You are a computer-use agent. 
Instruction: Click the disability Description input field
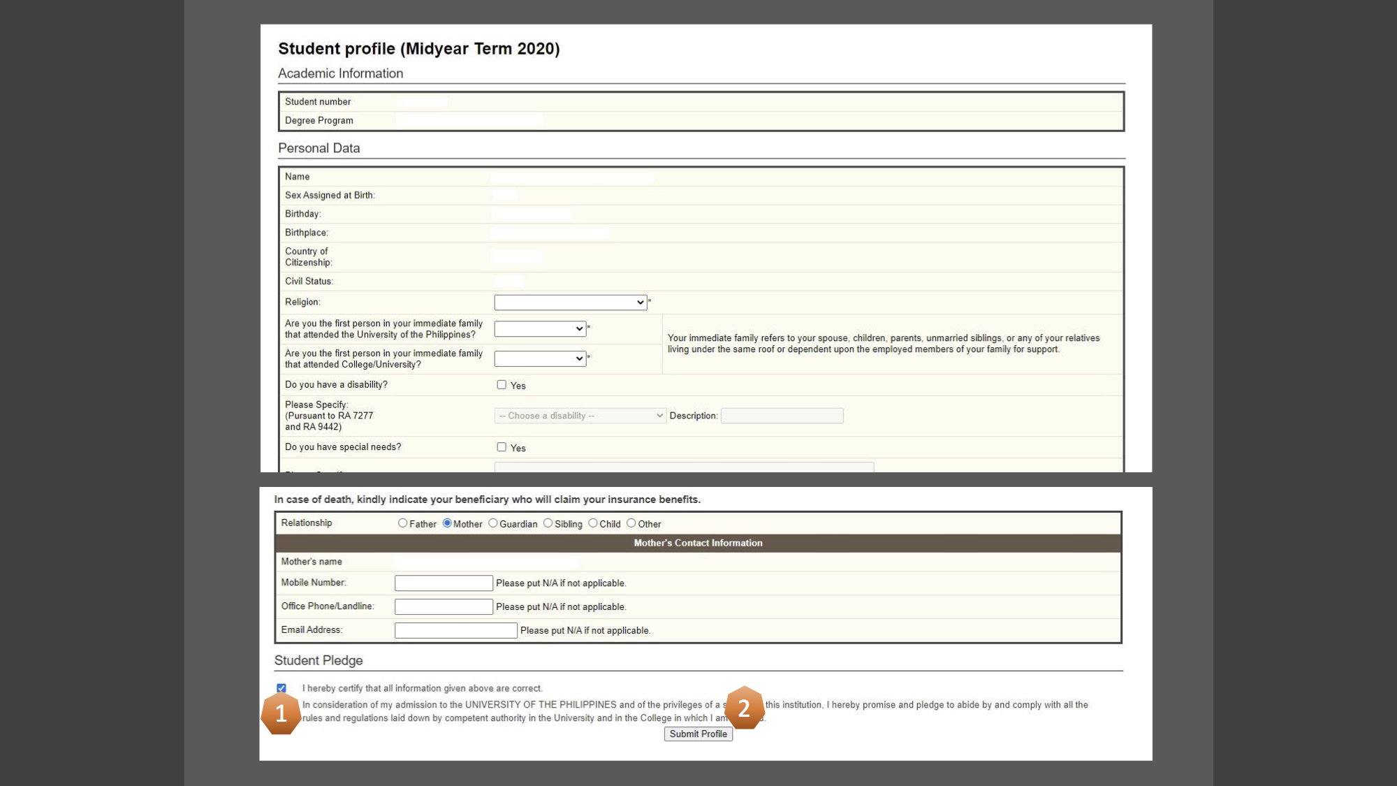click(782, 416)
